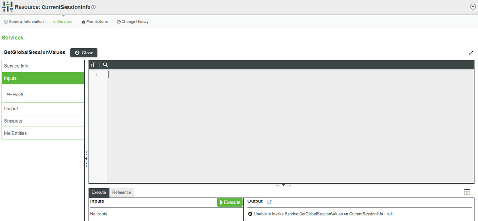
Task: Click the 'No inputs' text in sidebar
Action: coord(15,94)
